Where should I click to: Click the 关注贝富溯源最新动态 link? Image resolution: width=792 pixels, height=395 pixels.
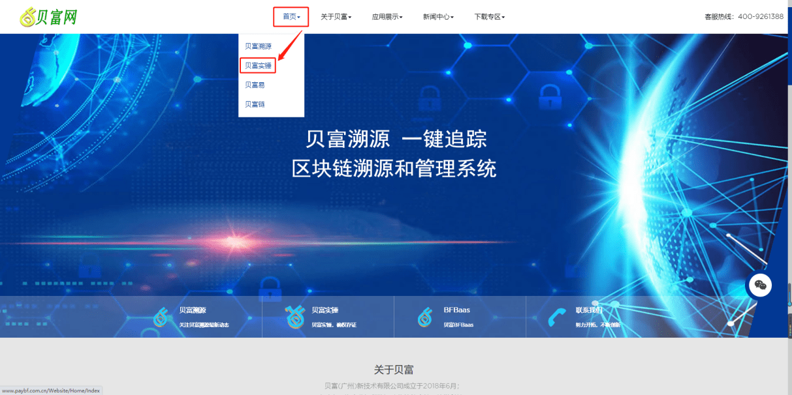(x=206, y=325)
